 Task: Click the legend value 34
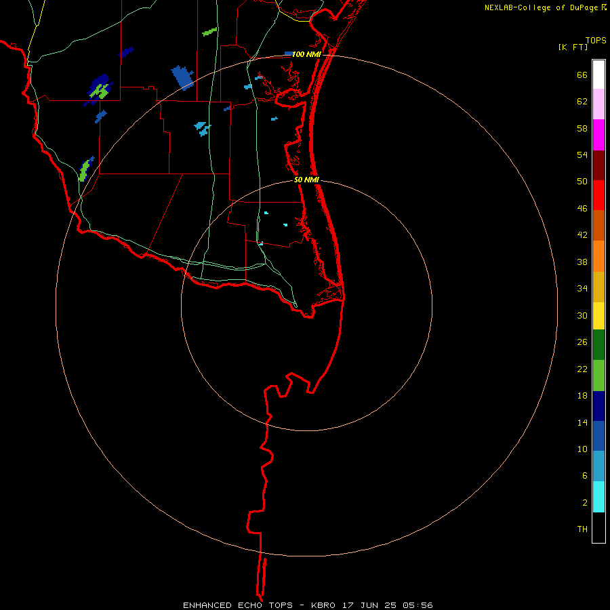[x=582, y=288]
